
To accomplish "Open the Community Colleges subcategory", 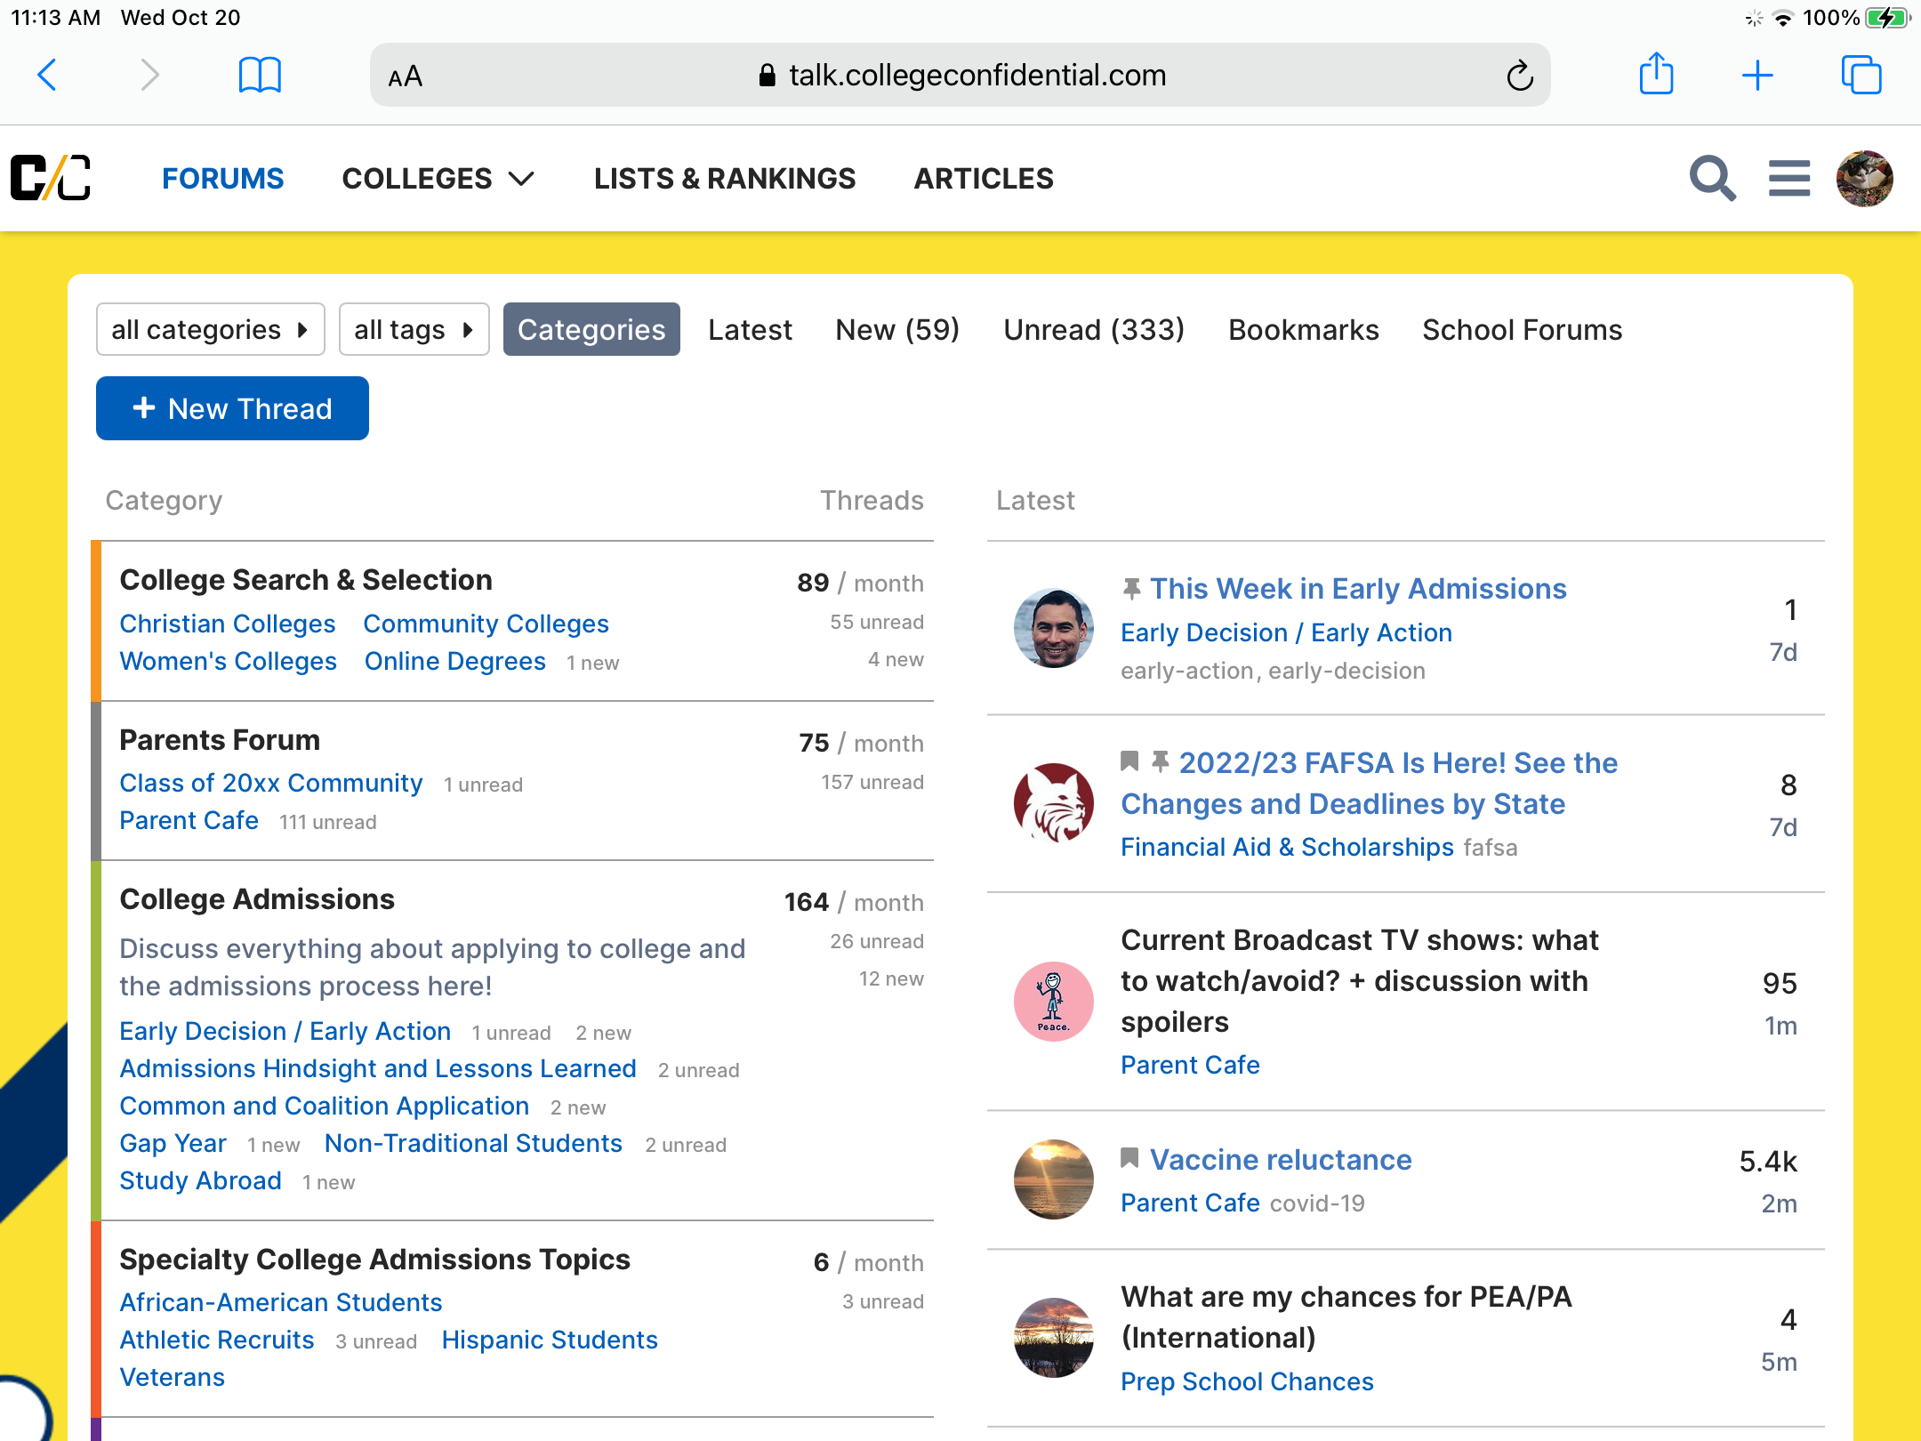I will coord(486,624).
